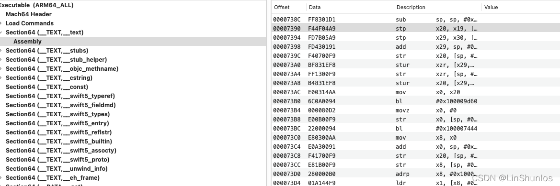Select Section64 (__TEXT,__text) in the tree
This screenshot has height=186, width=560.
(x=45, y=33)
